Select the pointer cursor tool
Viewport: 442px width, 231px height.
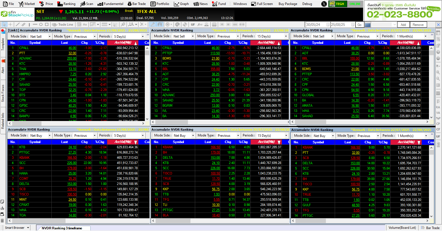pyautogui.click(x=4, y=25)
